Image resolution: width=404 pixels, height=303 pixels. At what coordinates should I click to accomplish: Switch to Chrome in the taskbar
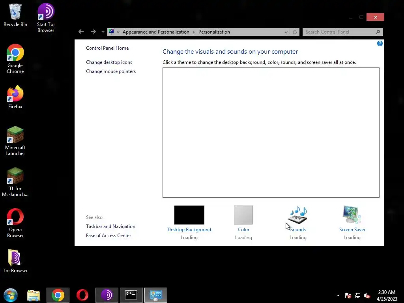point(58,295)
